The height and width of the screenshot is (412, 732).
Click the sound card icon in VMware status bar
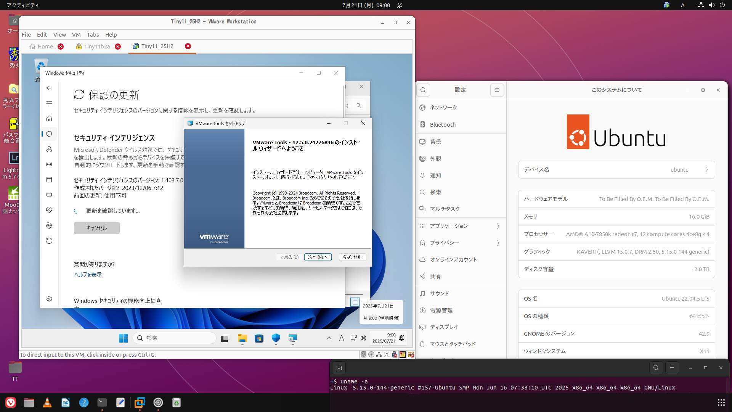(x=387, y=354)
